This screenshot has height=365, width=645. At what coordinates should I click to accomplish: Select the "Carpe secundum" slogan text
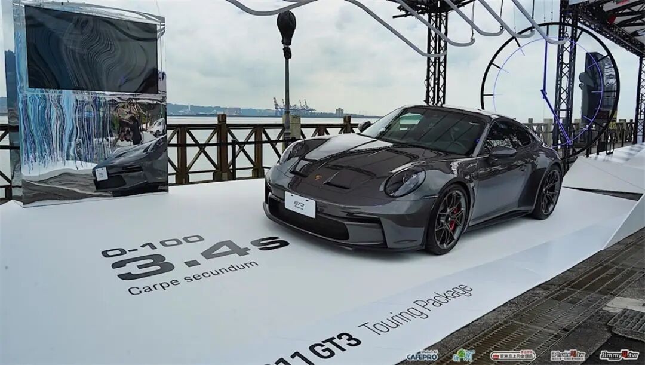pos(193,277)
